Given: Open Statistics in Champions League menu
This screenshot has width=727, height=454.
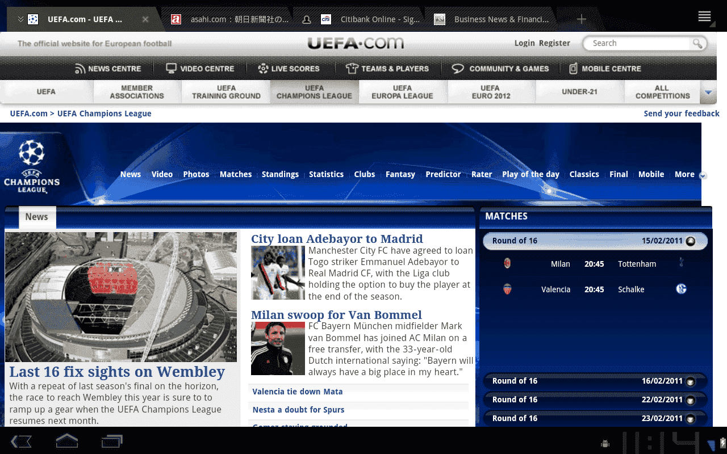Looking at the screenshot, I should [326, 174].
